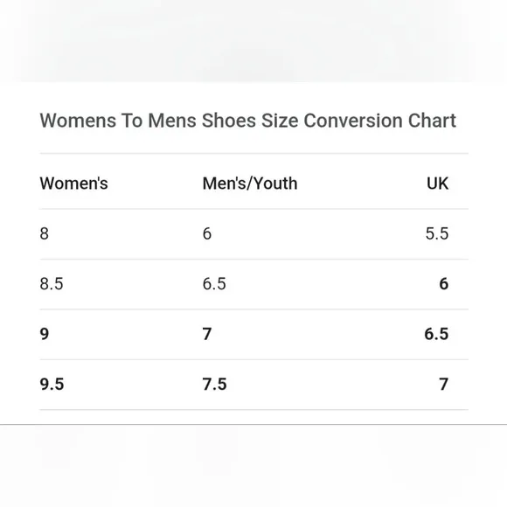507x507 pixels.
Task: Select the Men's/Youth column header
Action: click(250, 184)
